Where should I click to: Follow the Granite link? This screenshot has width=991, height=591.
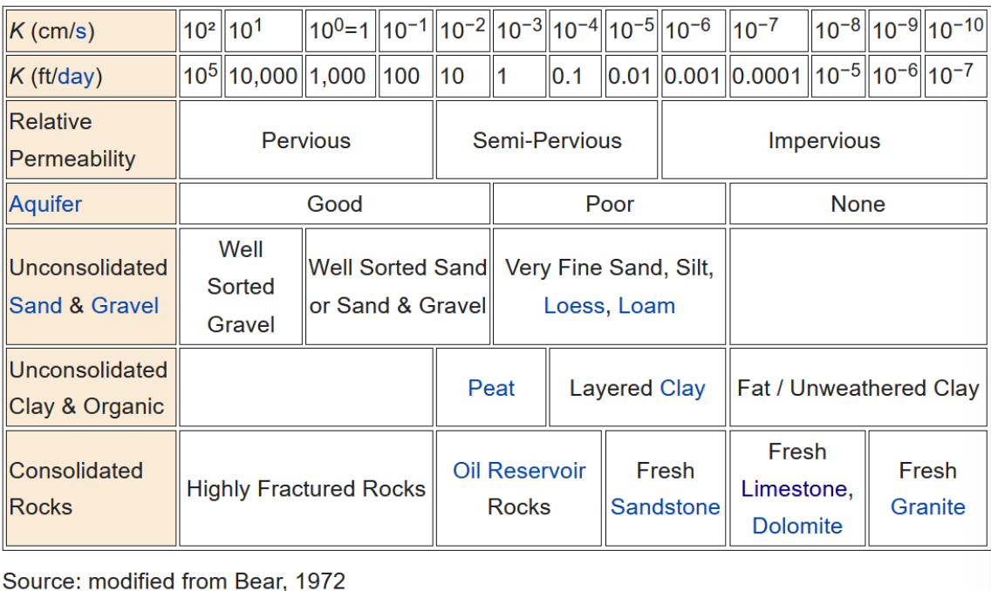click(927, 507)
